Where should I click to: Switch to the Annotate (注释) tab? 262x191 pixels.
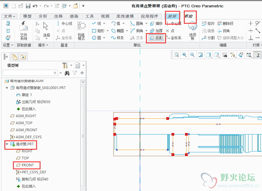point(58,16)
